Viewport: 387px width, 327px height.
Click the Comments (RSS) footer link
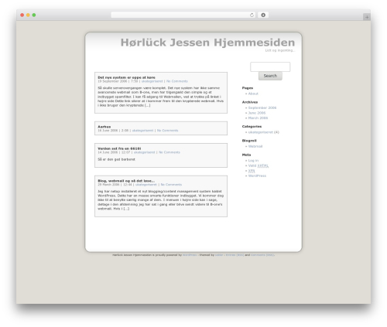point(262,255)
